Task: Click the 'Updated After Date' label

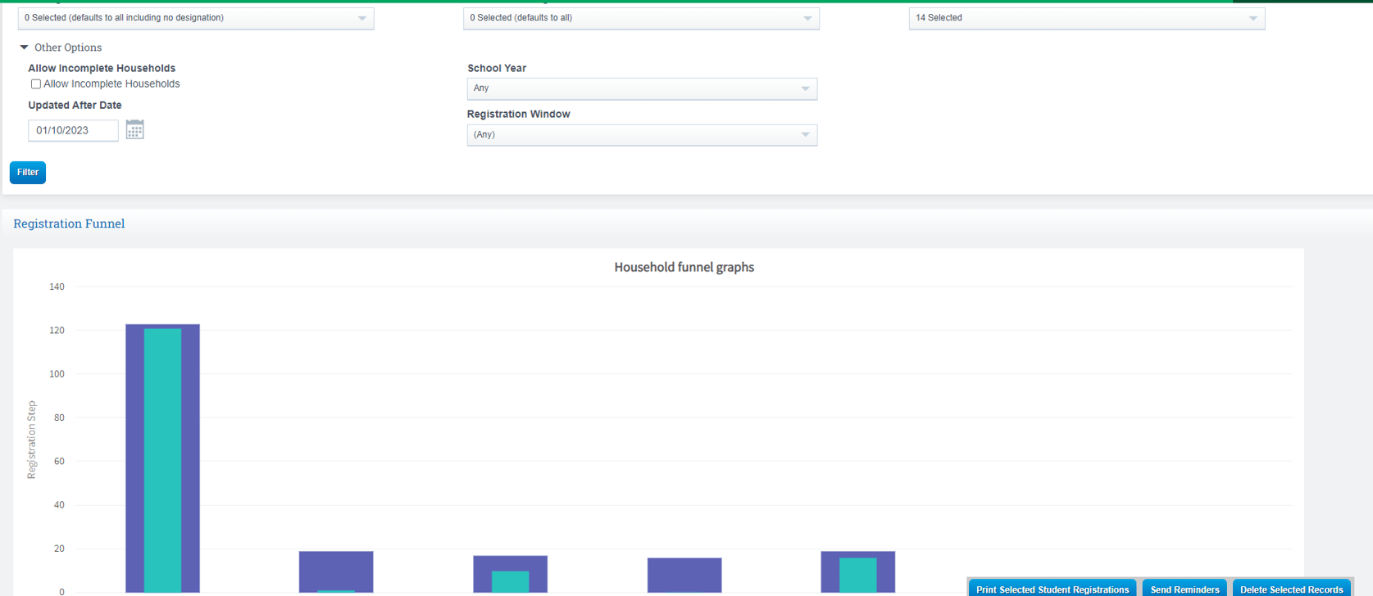Action: pyautogui.click(x=75, y=105)
